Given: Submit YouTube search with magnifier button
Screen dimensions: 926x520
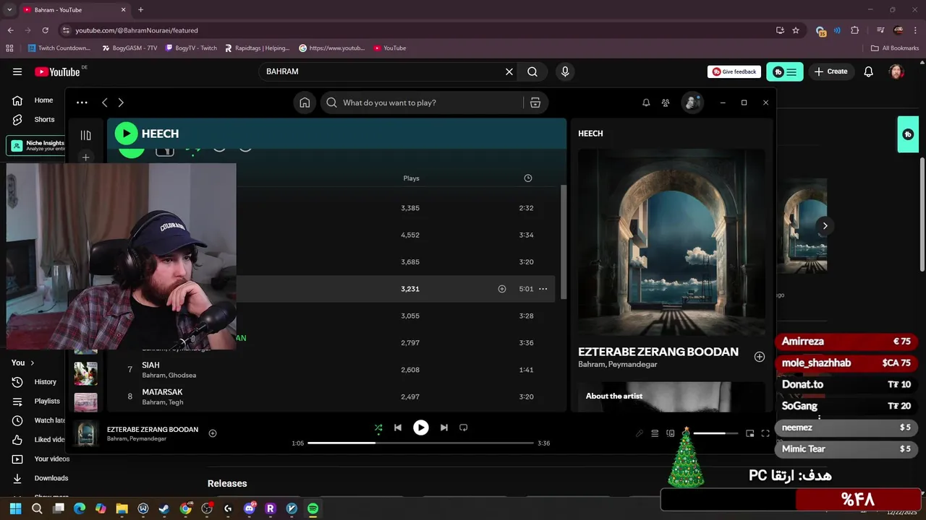Looking at the screenshot, I should (532, 71).
